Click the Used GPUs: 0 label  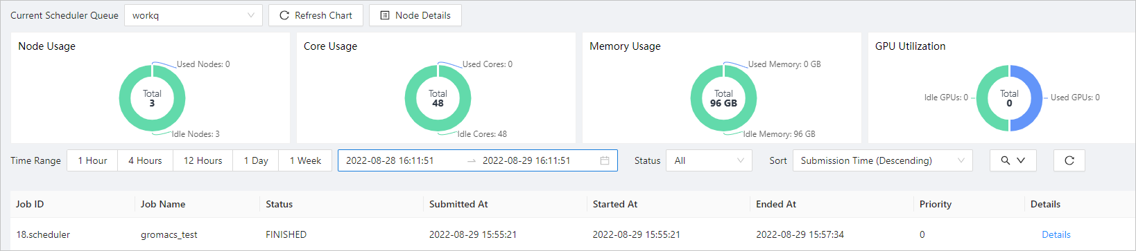click(1075, 97)
